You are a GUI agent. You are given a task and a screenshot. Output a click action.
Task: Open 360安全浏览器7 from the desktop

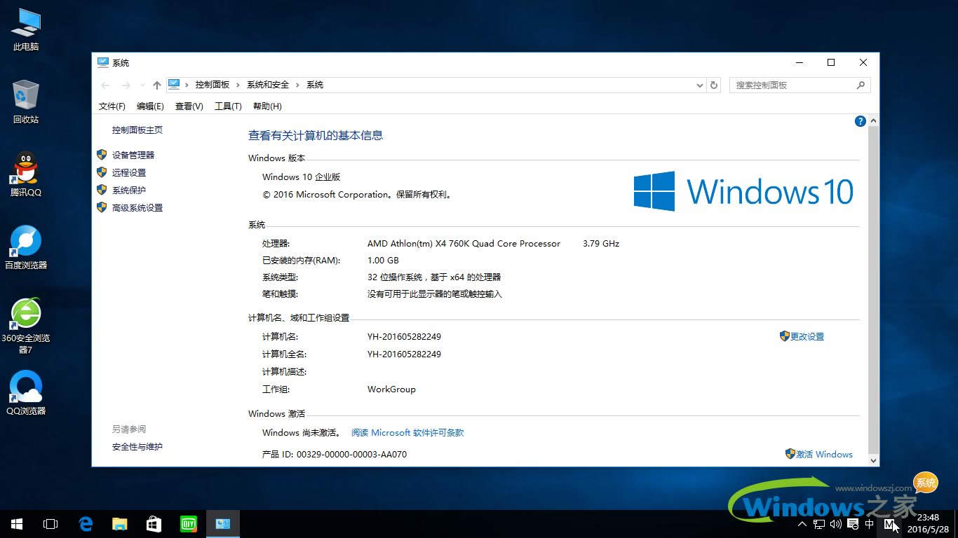[25, 314]
